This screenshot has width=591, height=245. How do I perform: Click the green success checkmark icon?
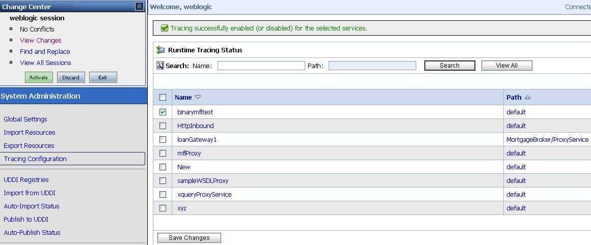click(165, 28)
